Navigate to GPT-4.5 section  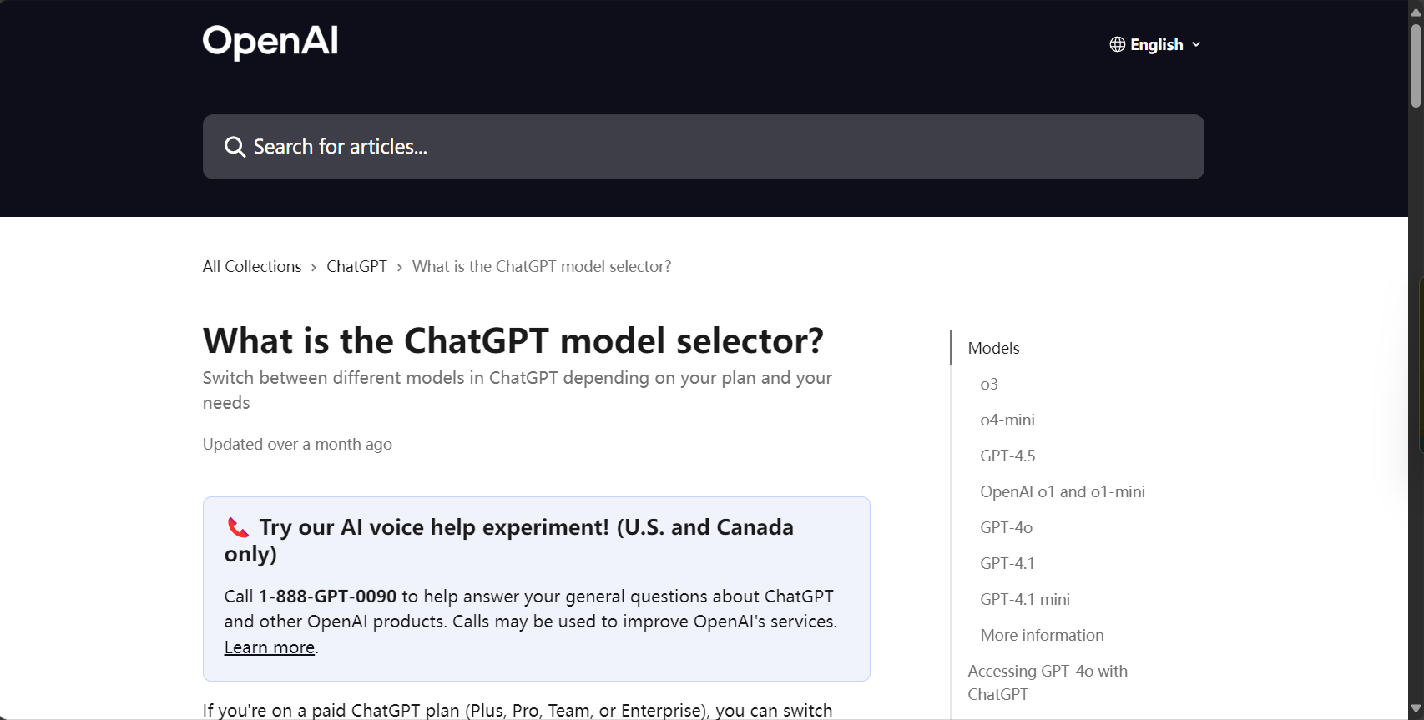tap(1007, 456)
